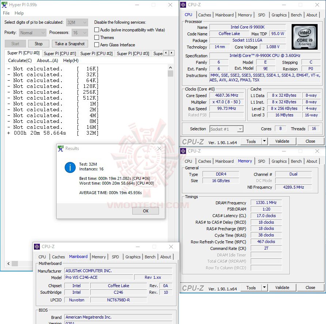Screen dimensions: 326x324
Task: Open the Calculate(C) menu
Action: 20,60
